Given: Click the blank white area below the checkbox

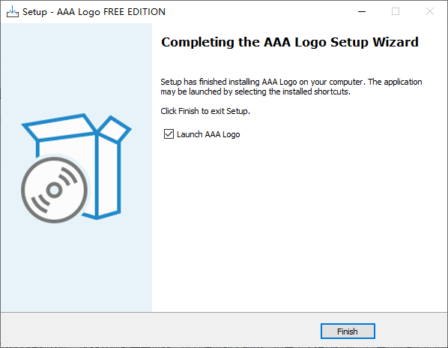Looking at the screenshot, I should [300, 223].
